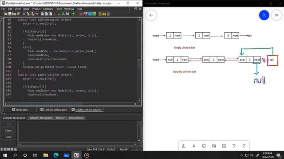
Task: Click the 'public void addToTail(int enter){' code line
Action: 45,75
